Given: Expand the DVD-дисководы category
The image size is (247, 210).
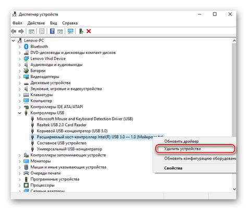Looking at the screenshot, I should point(20,53).
